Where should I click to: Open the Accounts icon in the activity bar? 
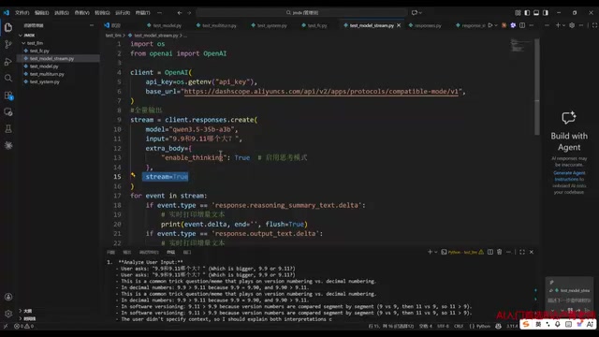8,297
